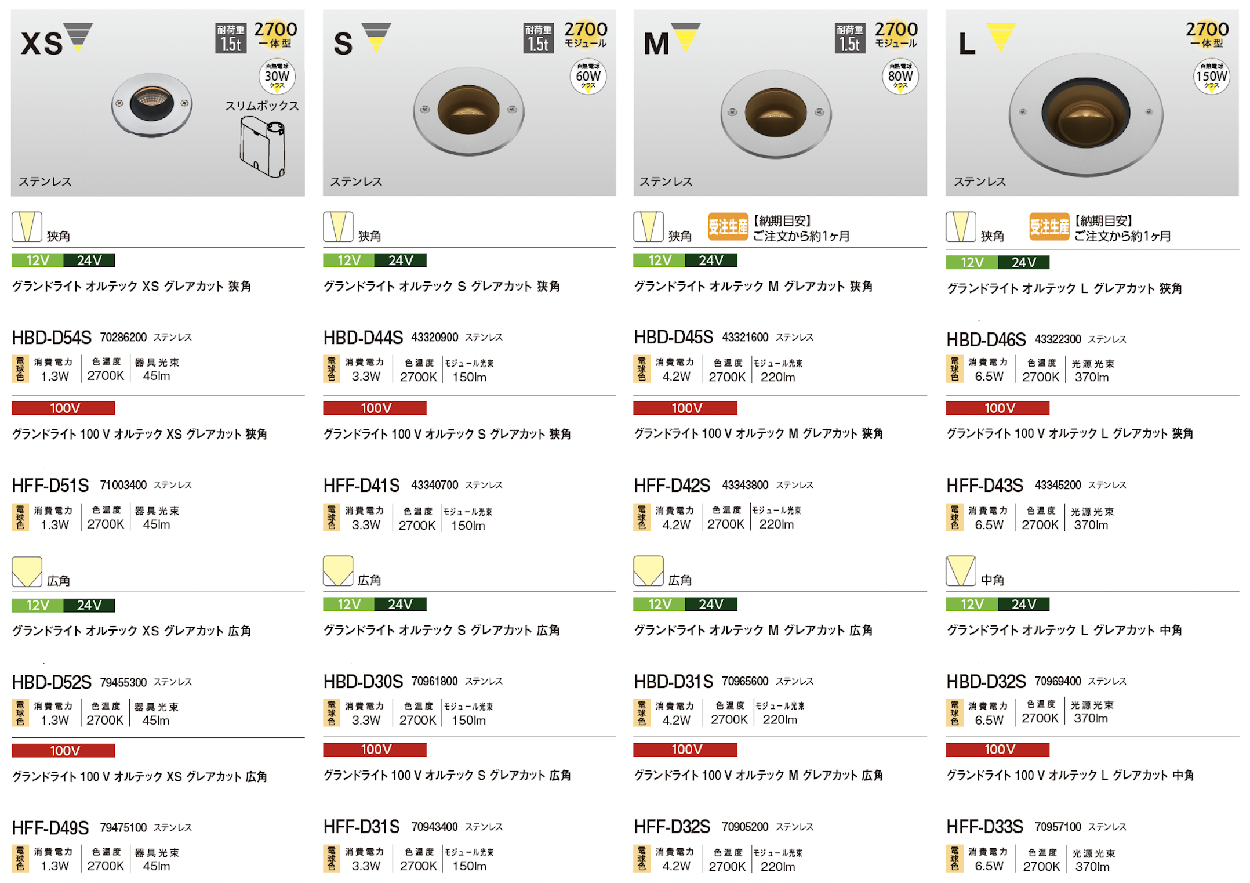
Task: Click the 150W incandescent class badge
Action: click(1211, 77)
